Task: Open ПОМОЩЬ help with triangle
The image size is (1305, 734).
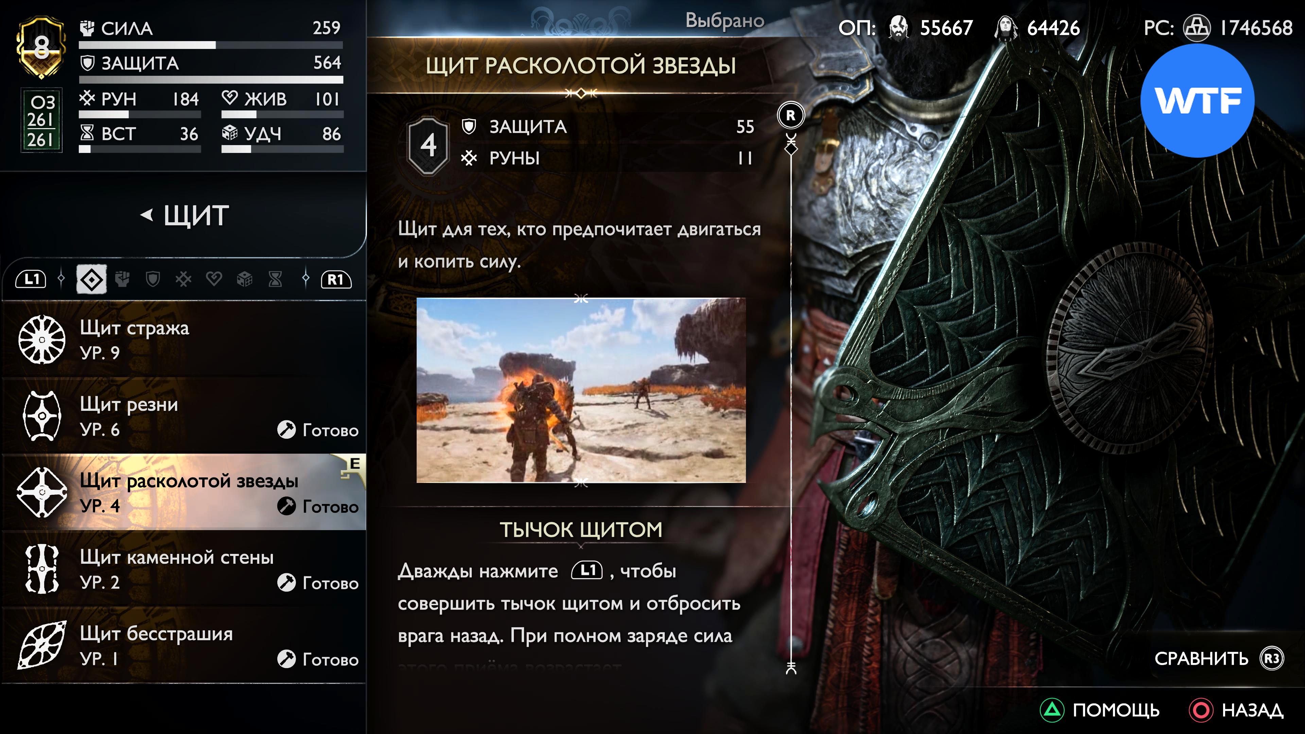Action: pos(1100,710)
